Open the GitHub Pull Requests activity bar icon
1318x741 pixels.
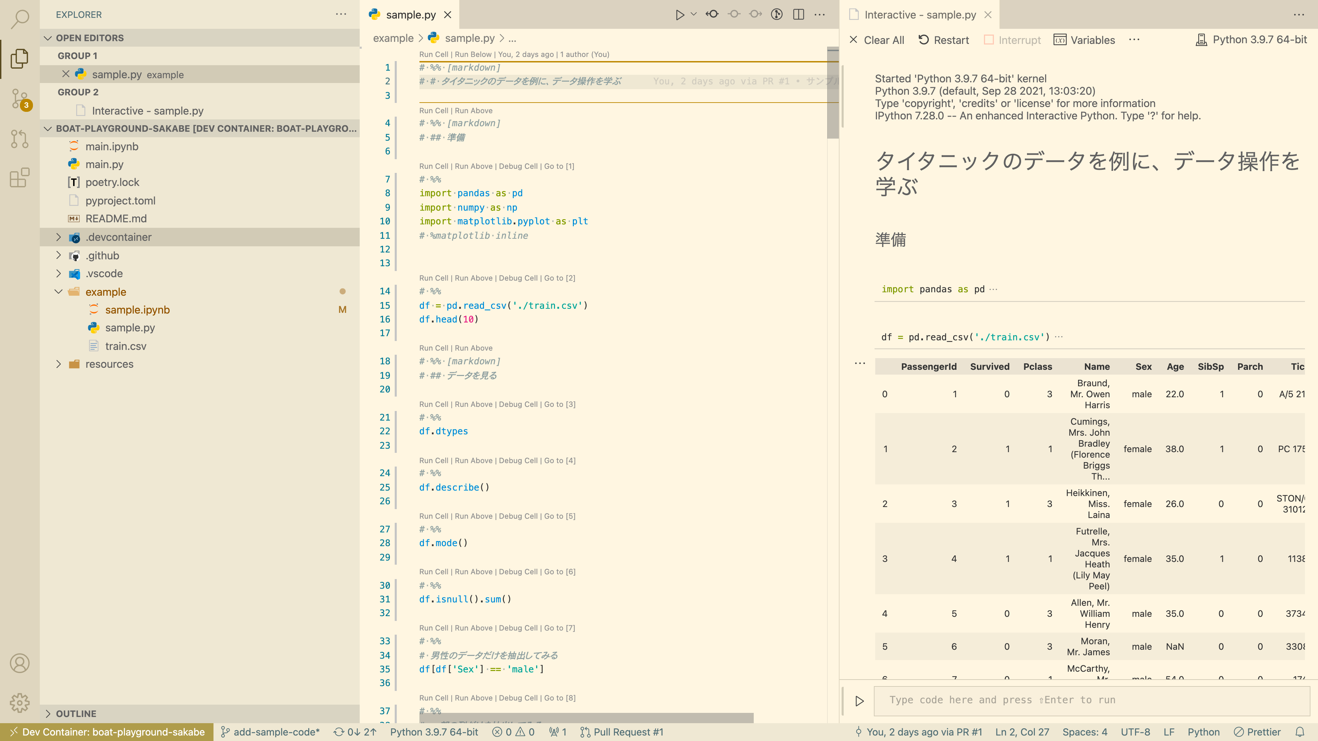[20, 139]
